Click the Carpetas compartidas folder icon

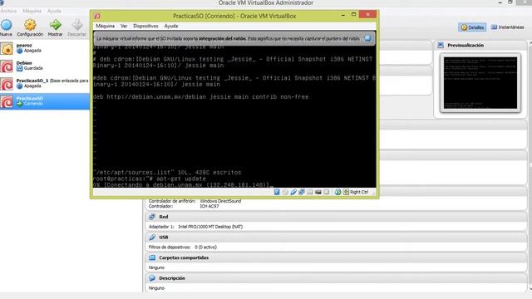pyautogui.click(x=152, y=257)
